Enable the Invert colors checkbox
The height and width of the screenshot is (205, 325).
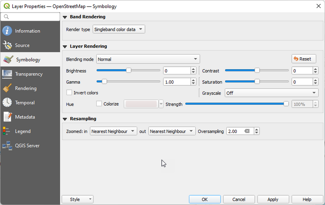click(x=69, y=93)
